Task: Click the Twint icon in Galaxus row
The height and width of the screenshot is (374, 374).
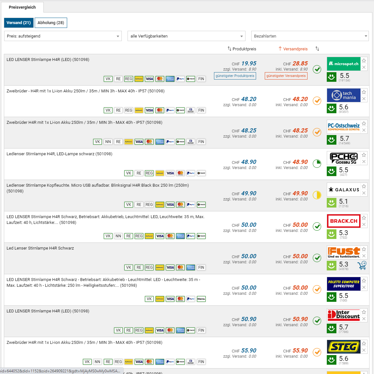Action: (x=201, y=205)
